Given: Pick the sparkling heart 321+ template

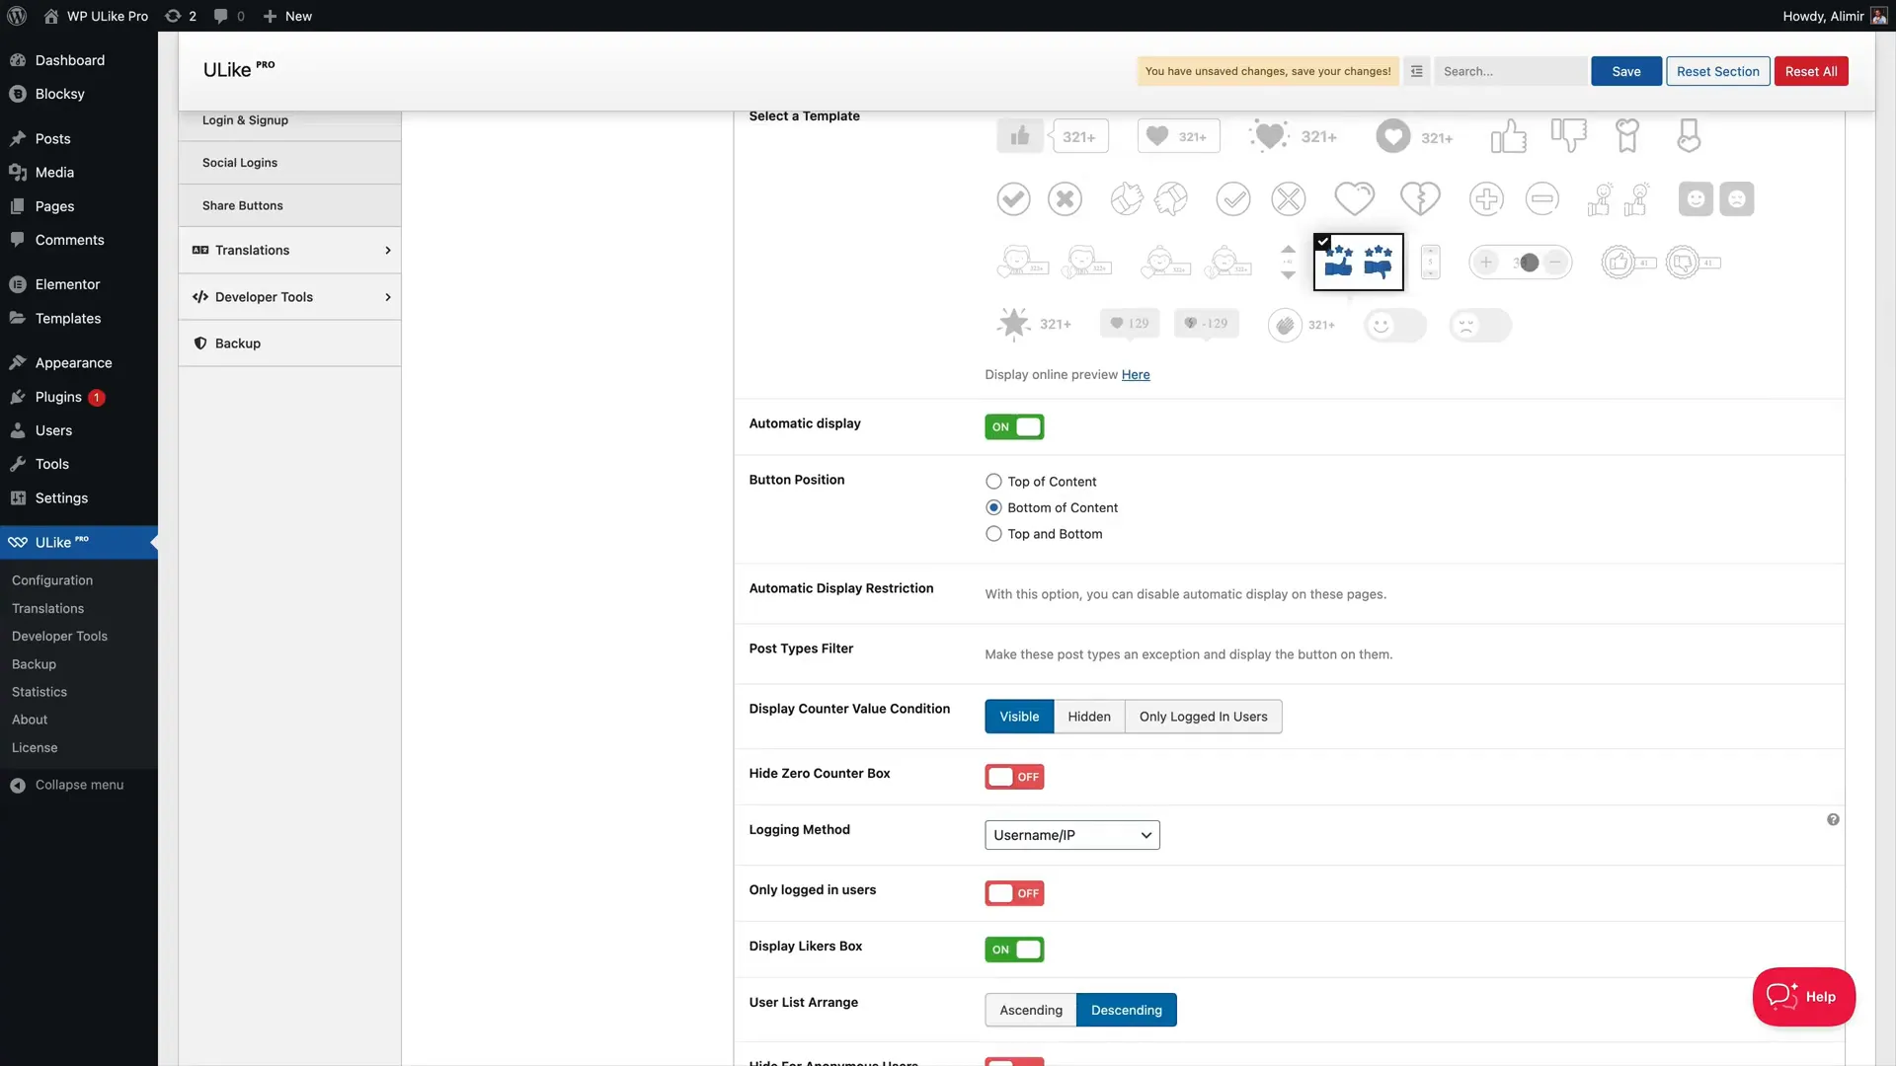Looking at the screenshot, I should (1294, 136).
